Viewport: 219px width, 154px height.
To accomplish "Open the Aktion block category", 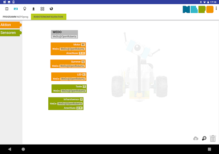I will [11, 25].
